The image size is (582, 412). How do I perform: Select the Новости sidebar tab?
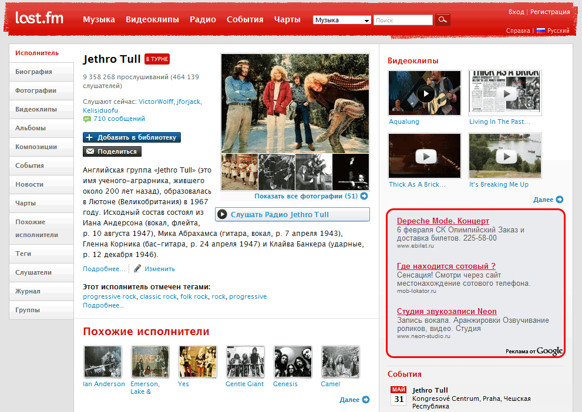[x=41, y=184]
